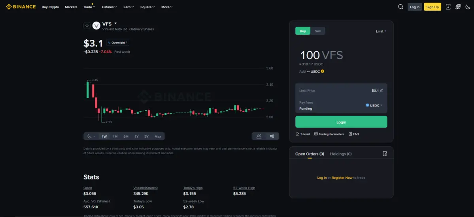Viewport: 474px width, 217px height.
Task: Click the Today's High label
Action: pos(193,188)
